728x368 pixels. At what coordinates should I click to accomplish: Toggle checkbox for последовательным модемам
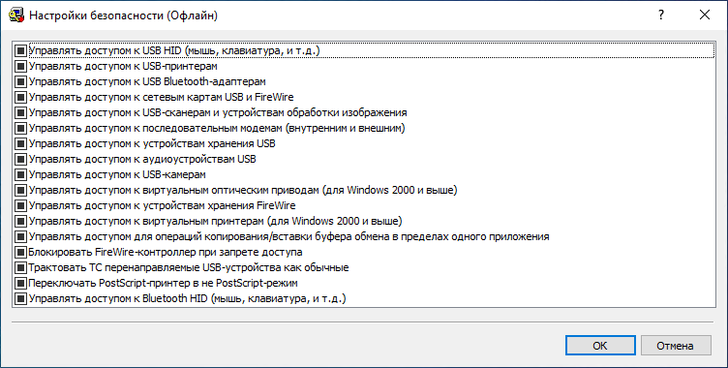pyautogui.click(x=21, y=128)
